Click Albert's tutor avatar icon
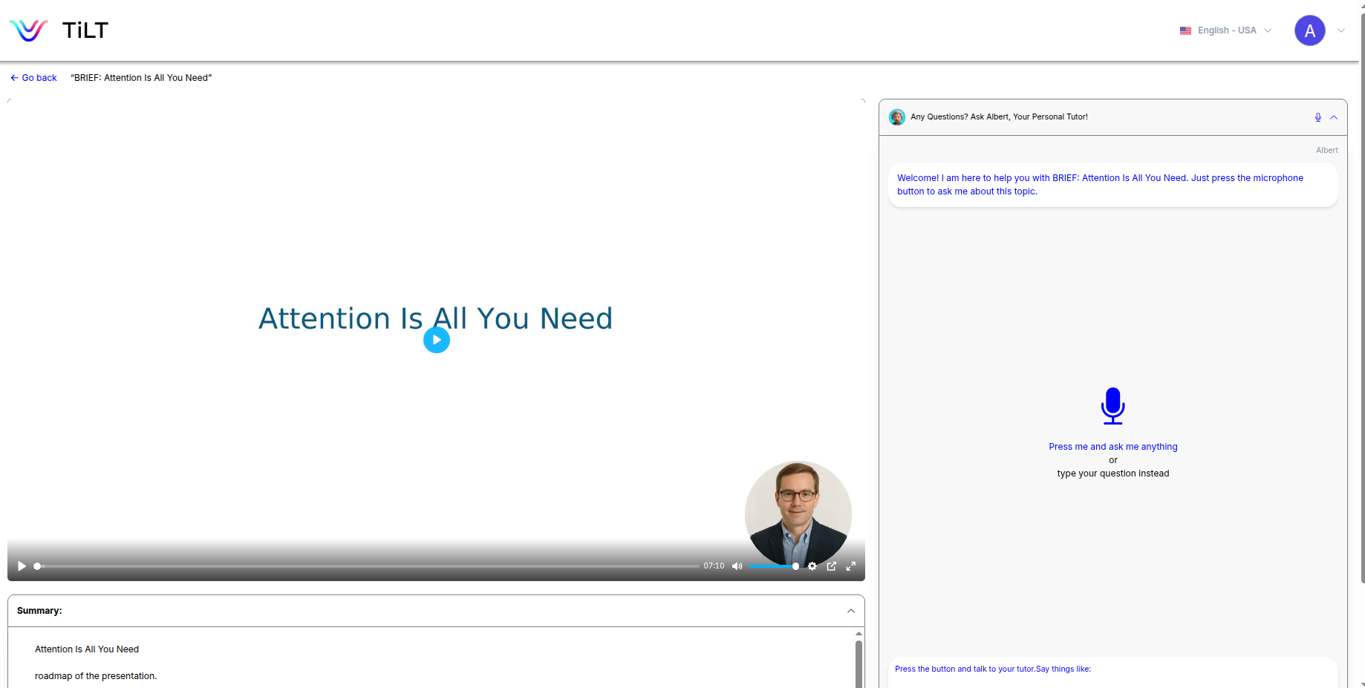The height and width of the screenshot is (688, 1365). (x=897, y=117)
